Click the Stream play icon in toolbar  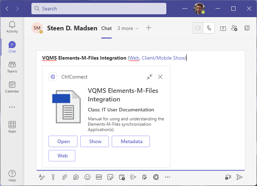tap(133, 177)
